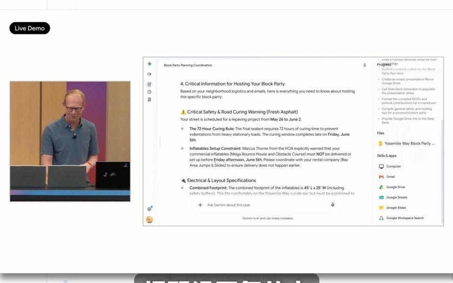Viewport: 453px width, 283px height.
Task: Collapse the Progress section chevron
Action: (x=396, y=65)
